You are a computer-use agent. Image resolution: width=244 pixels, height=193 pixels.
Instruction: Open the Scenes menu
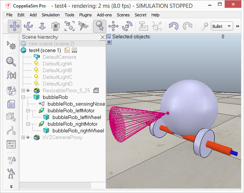(x=123, y=15)
